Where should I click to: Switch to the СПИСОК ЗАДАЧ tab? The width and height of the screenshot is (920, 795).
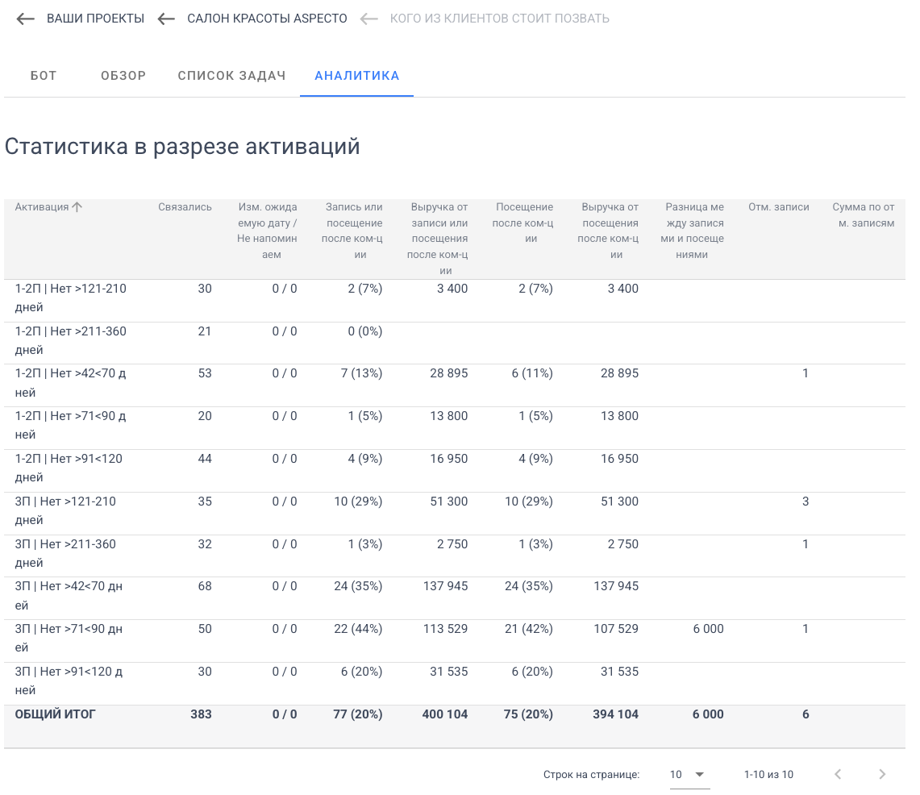(231, 76)
